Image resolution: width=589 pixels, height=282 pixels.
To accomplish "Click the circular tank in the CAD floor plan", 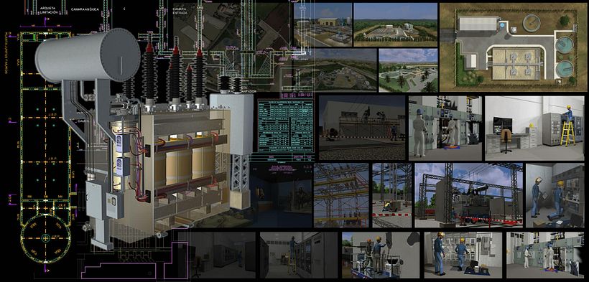I will click(x=45, y=238).
